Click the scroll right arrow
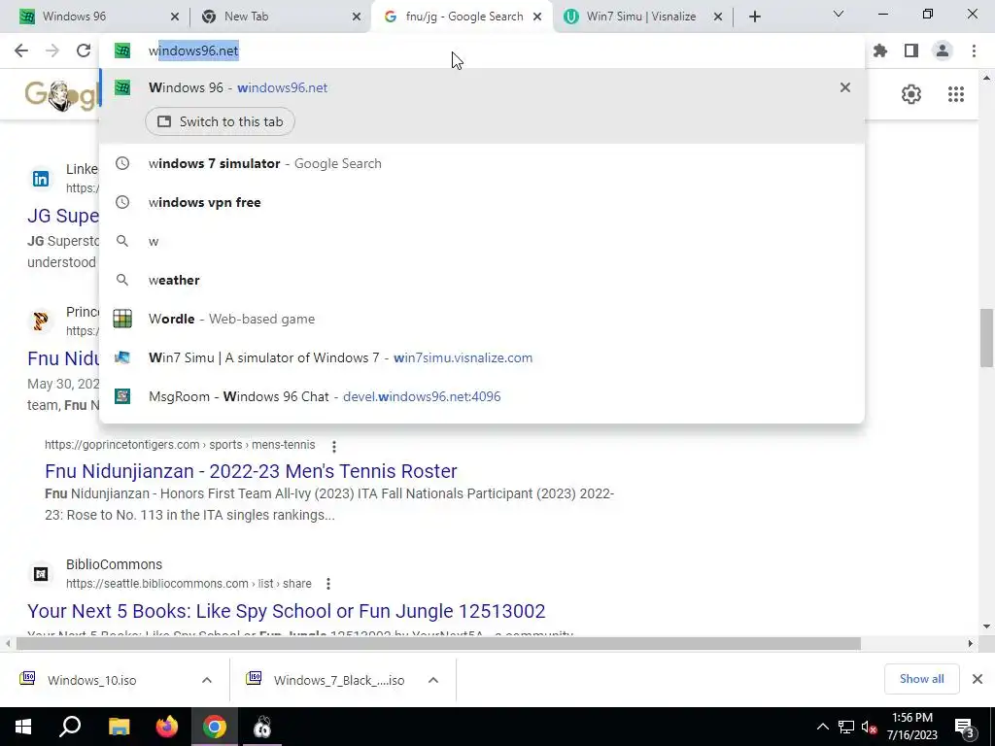Screen dimensions: 995x746 pos(971,644)
